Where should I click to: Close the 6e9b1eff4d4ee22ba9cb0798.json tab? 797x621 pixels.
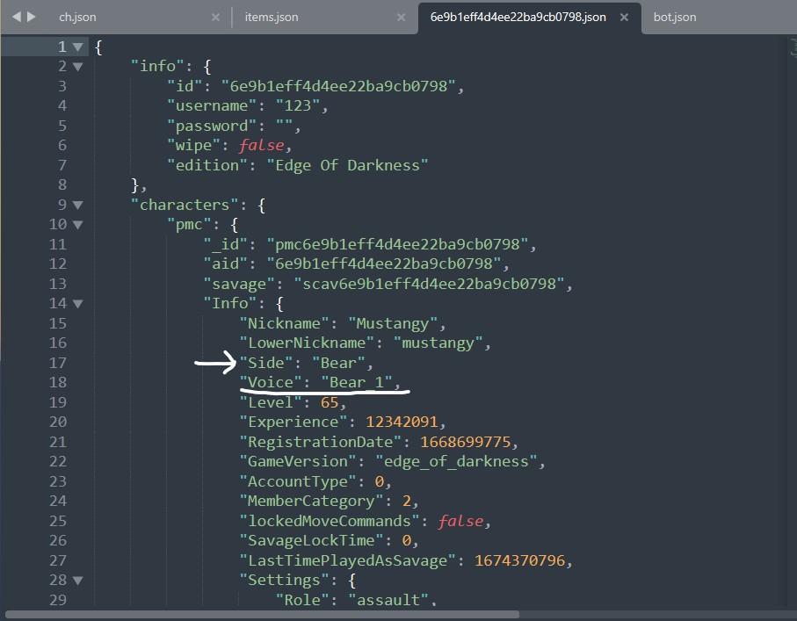624,18
